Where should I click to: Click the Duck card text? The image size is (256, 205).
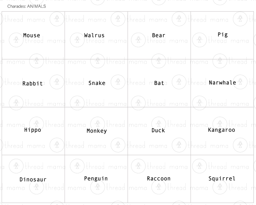(158, 130)
